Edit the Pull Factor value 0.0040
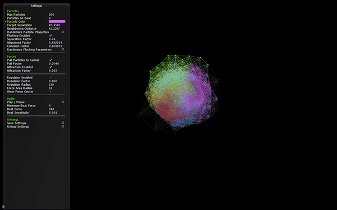The height and width of the screenshot is (210, 337). [x=54, y=64]
